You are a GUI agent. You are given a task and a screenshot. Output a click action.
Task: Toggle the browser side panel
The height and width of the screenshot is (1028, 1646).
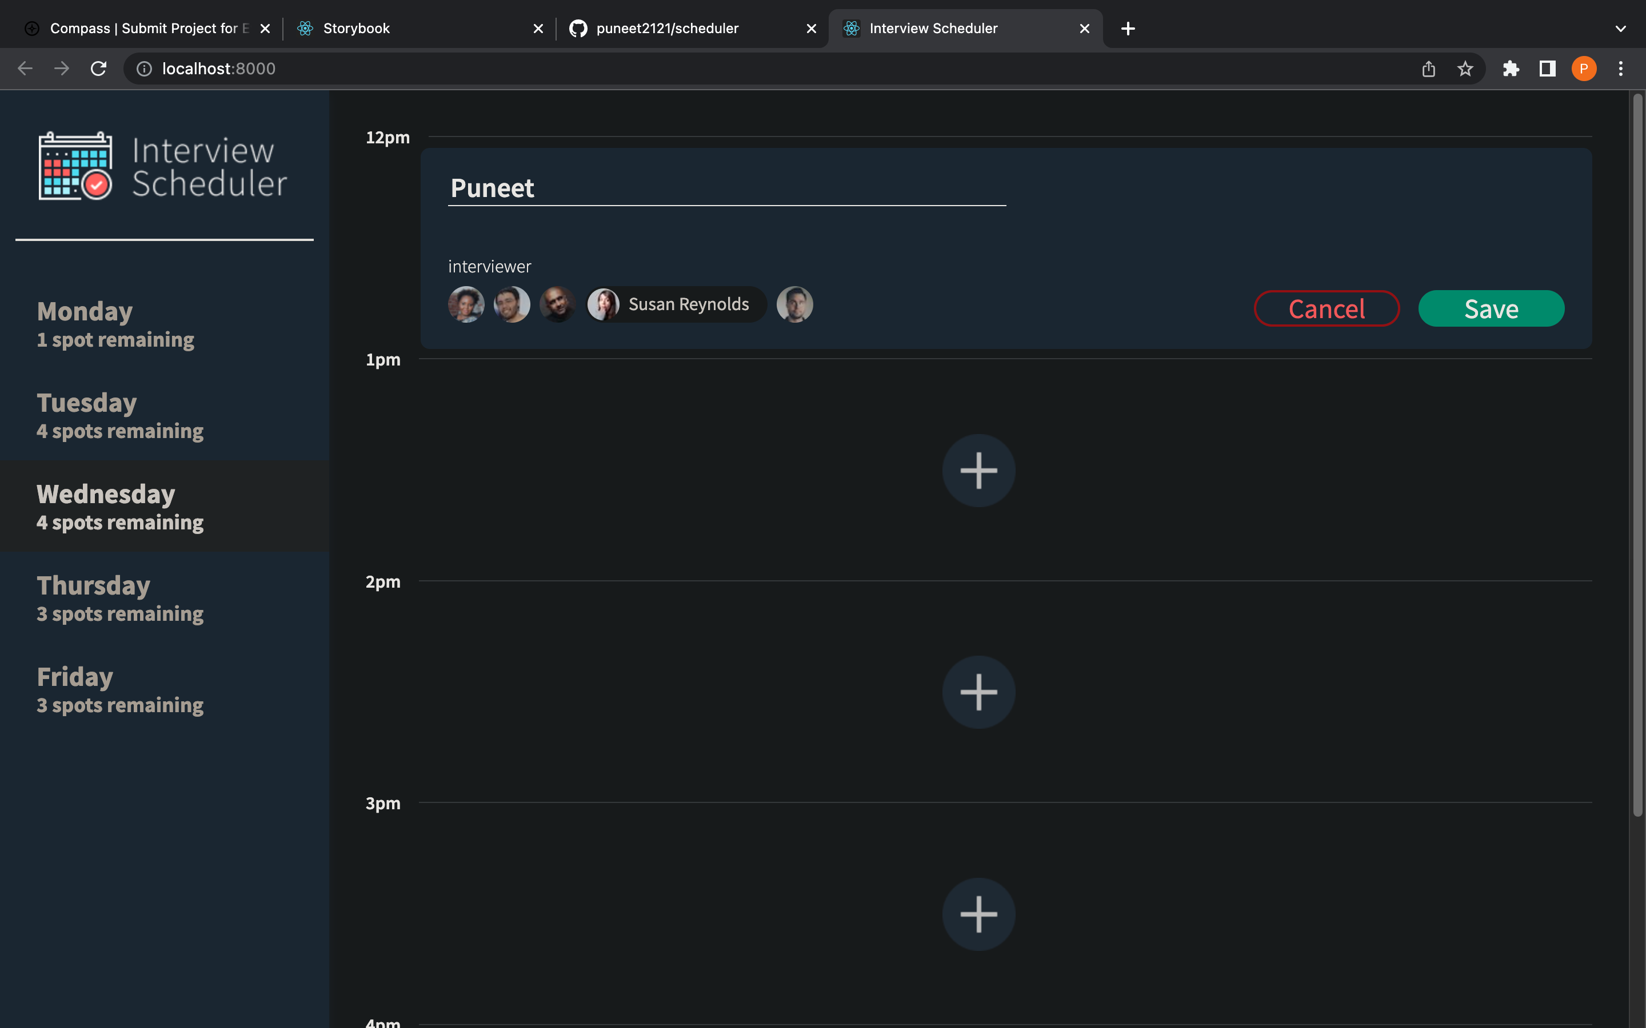click(1547, 69)
